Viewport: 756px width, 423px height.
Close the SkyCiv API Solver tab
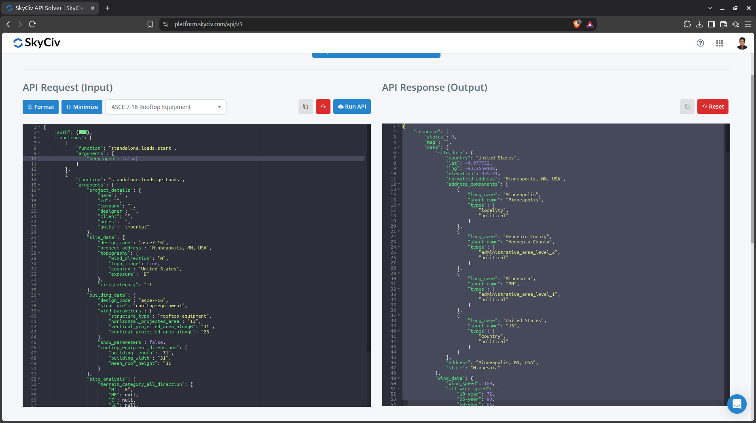pos(93,8)
